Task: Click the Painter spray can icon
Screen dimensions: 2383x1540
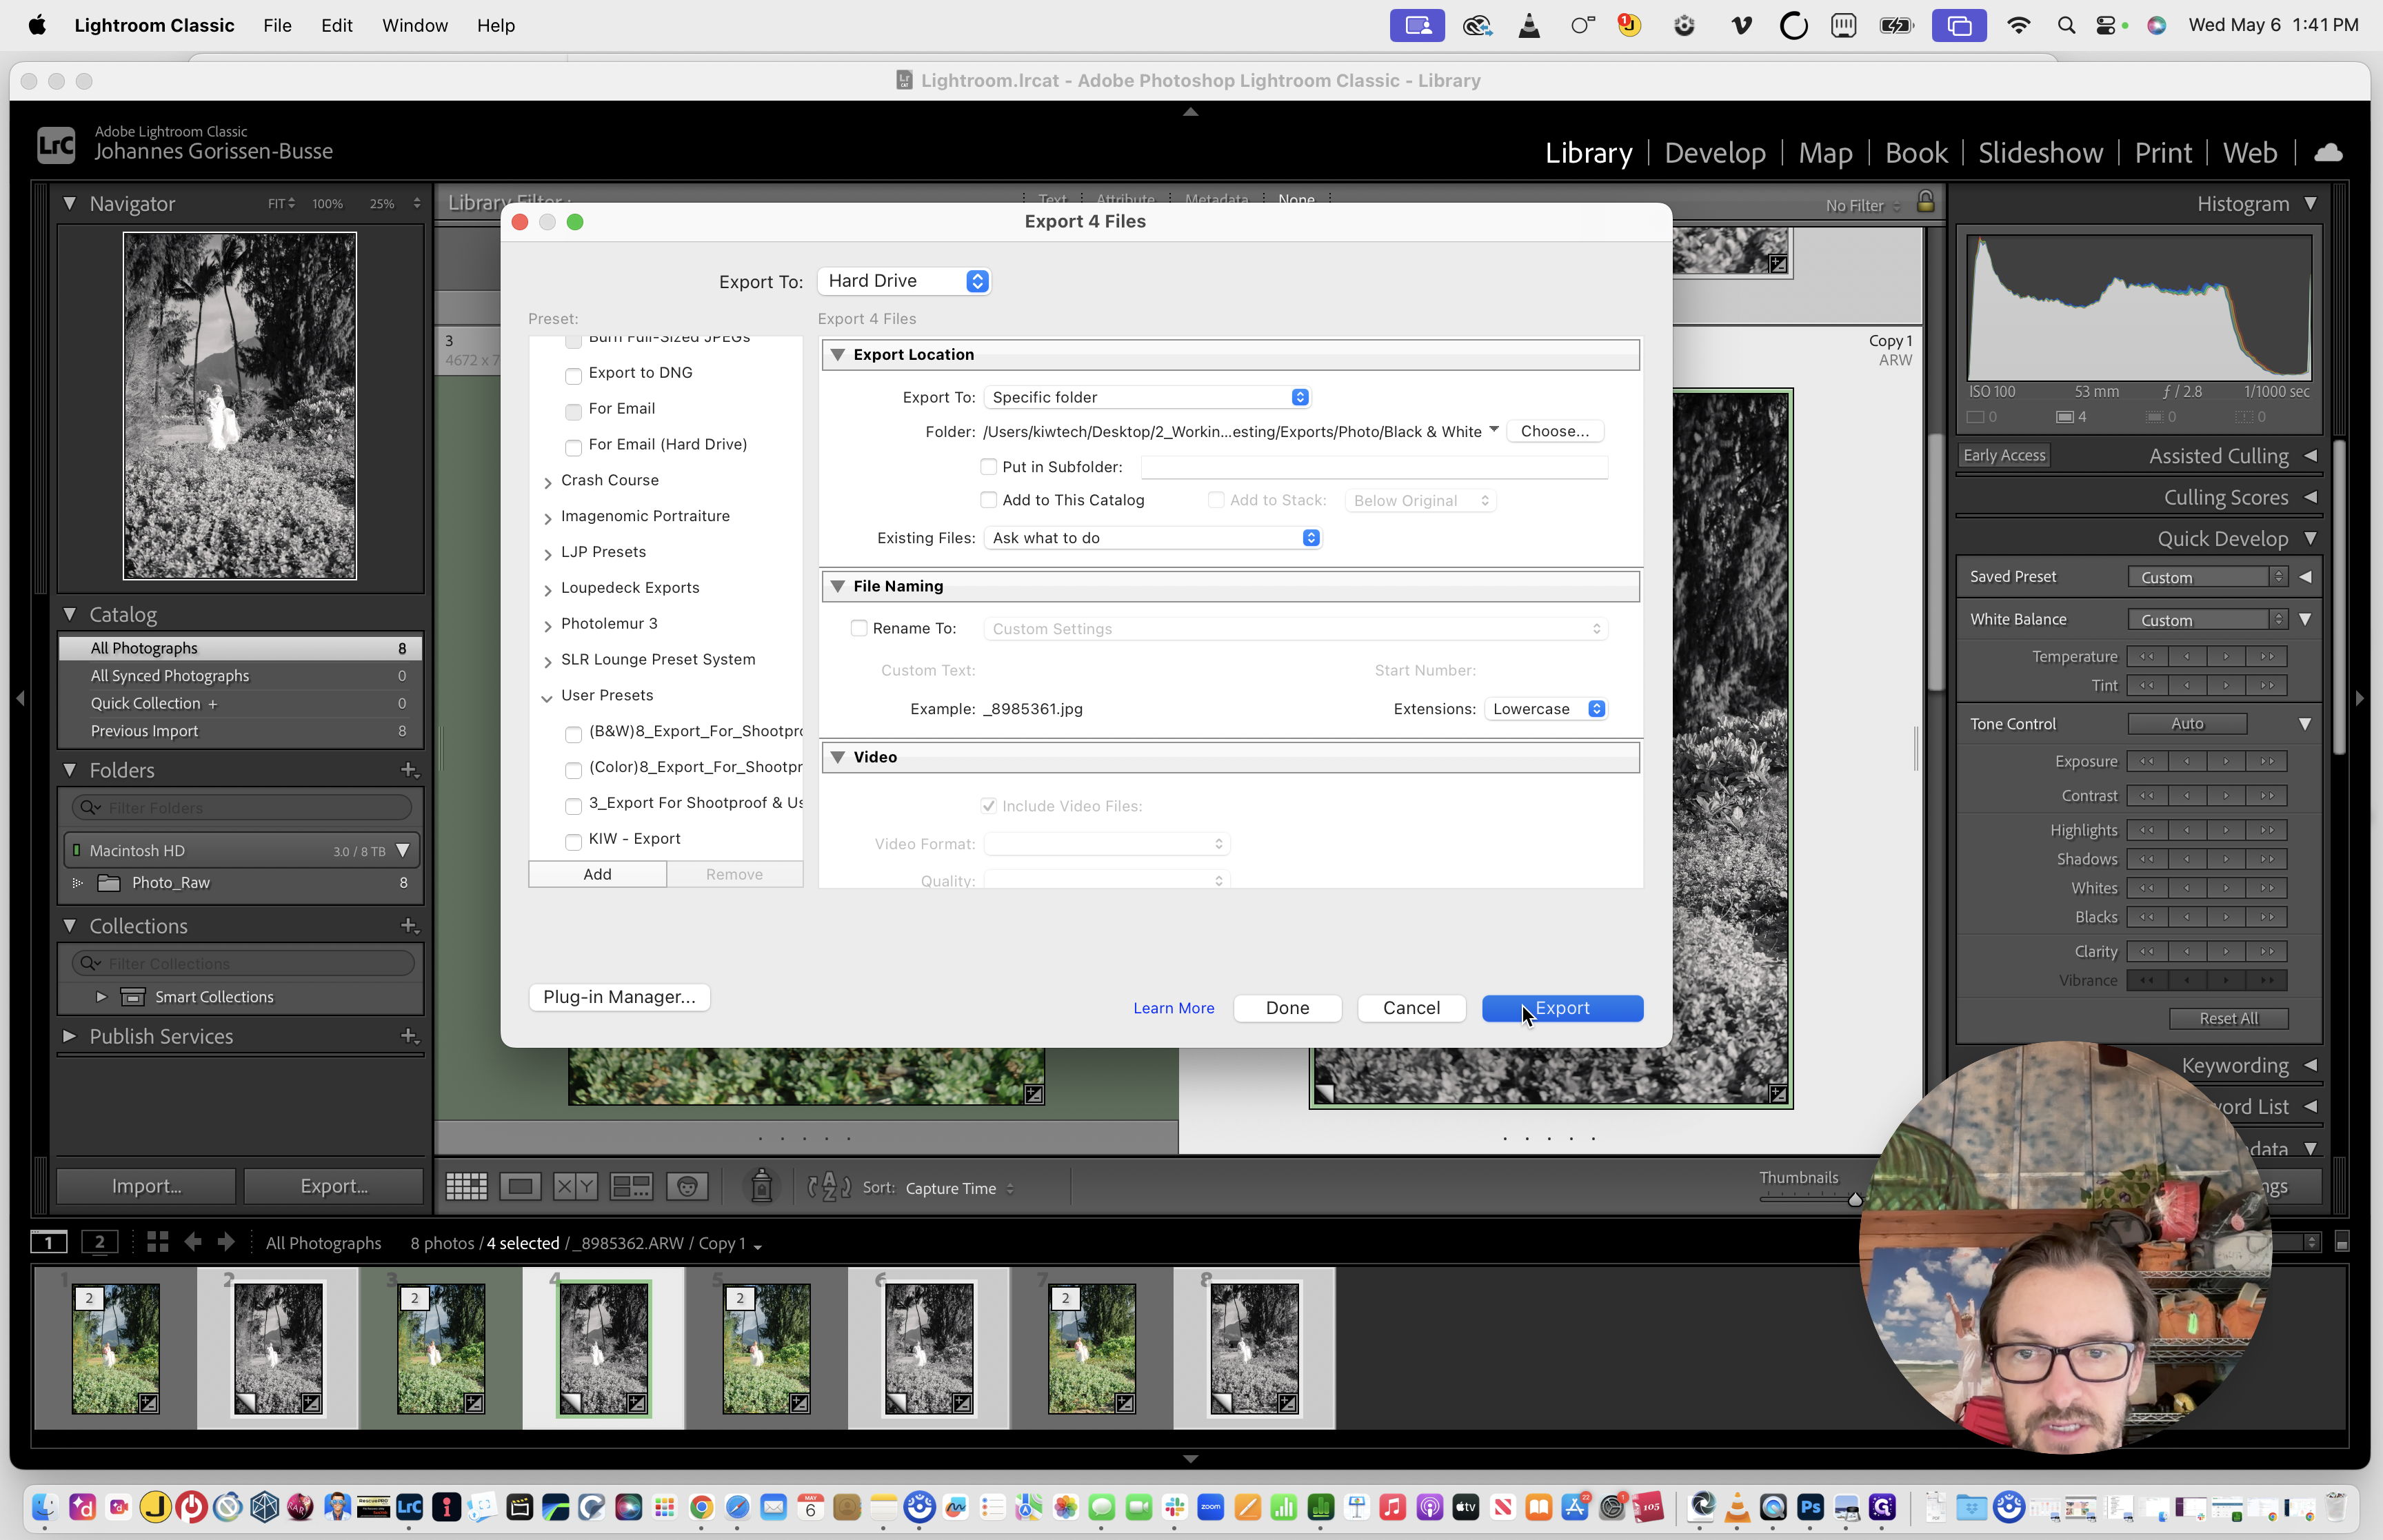Action: tap(761, 1187)
